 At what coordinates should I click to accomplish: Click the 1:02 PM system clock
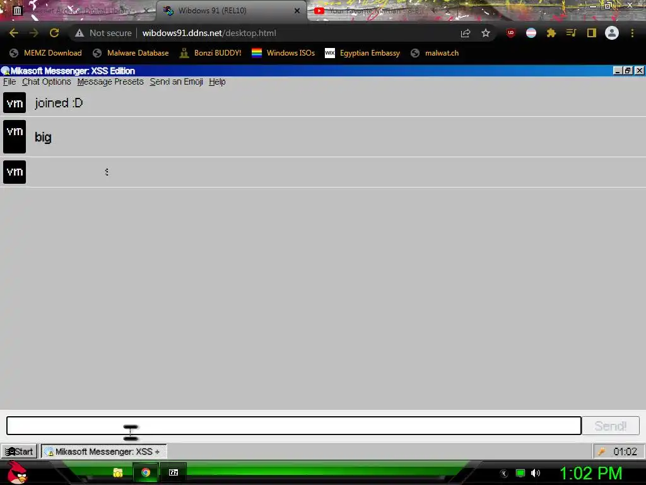[x=590, y=473]
